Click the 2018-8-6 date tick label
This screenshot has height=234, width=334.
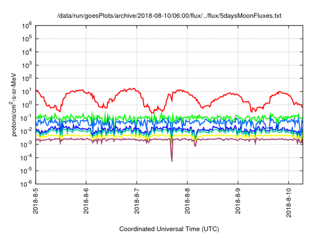[x=86, y=201]
